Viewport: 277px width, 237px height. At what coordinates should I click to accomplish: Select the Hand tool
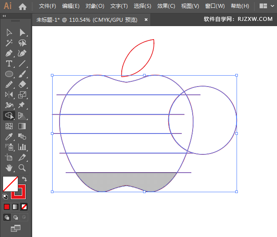click(9, 168)
